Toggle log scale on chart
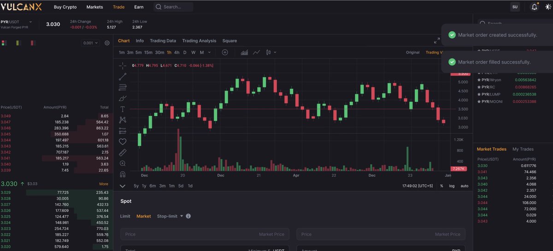553x251 pixels. coord(452,186)
